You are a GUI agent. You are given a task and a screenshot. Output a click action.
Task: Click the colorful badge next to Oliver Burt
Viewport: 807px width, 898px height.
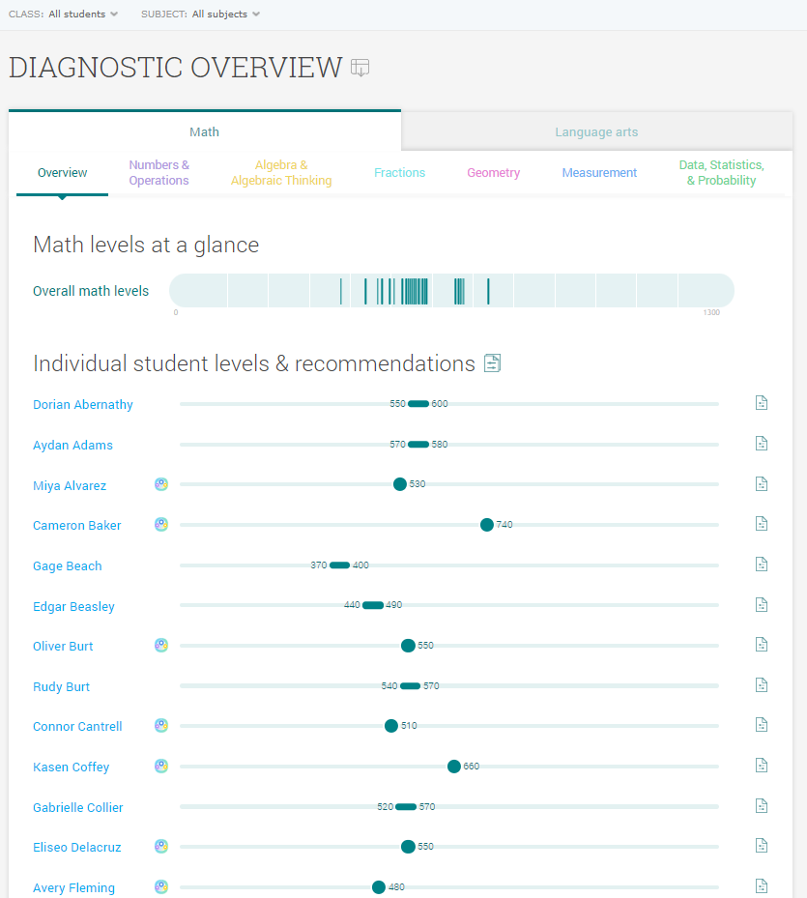[x=161, y=646]
